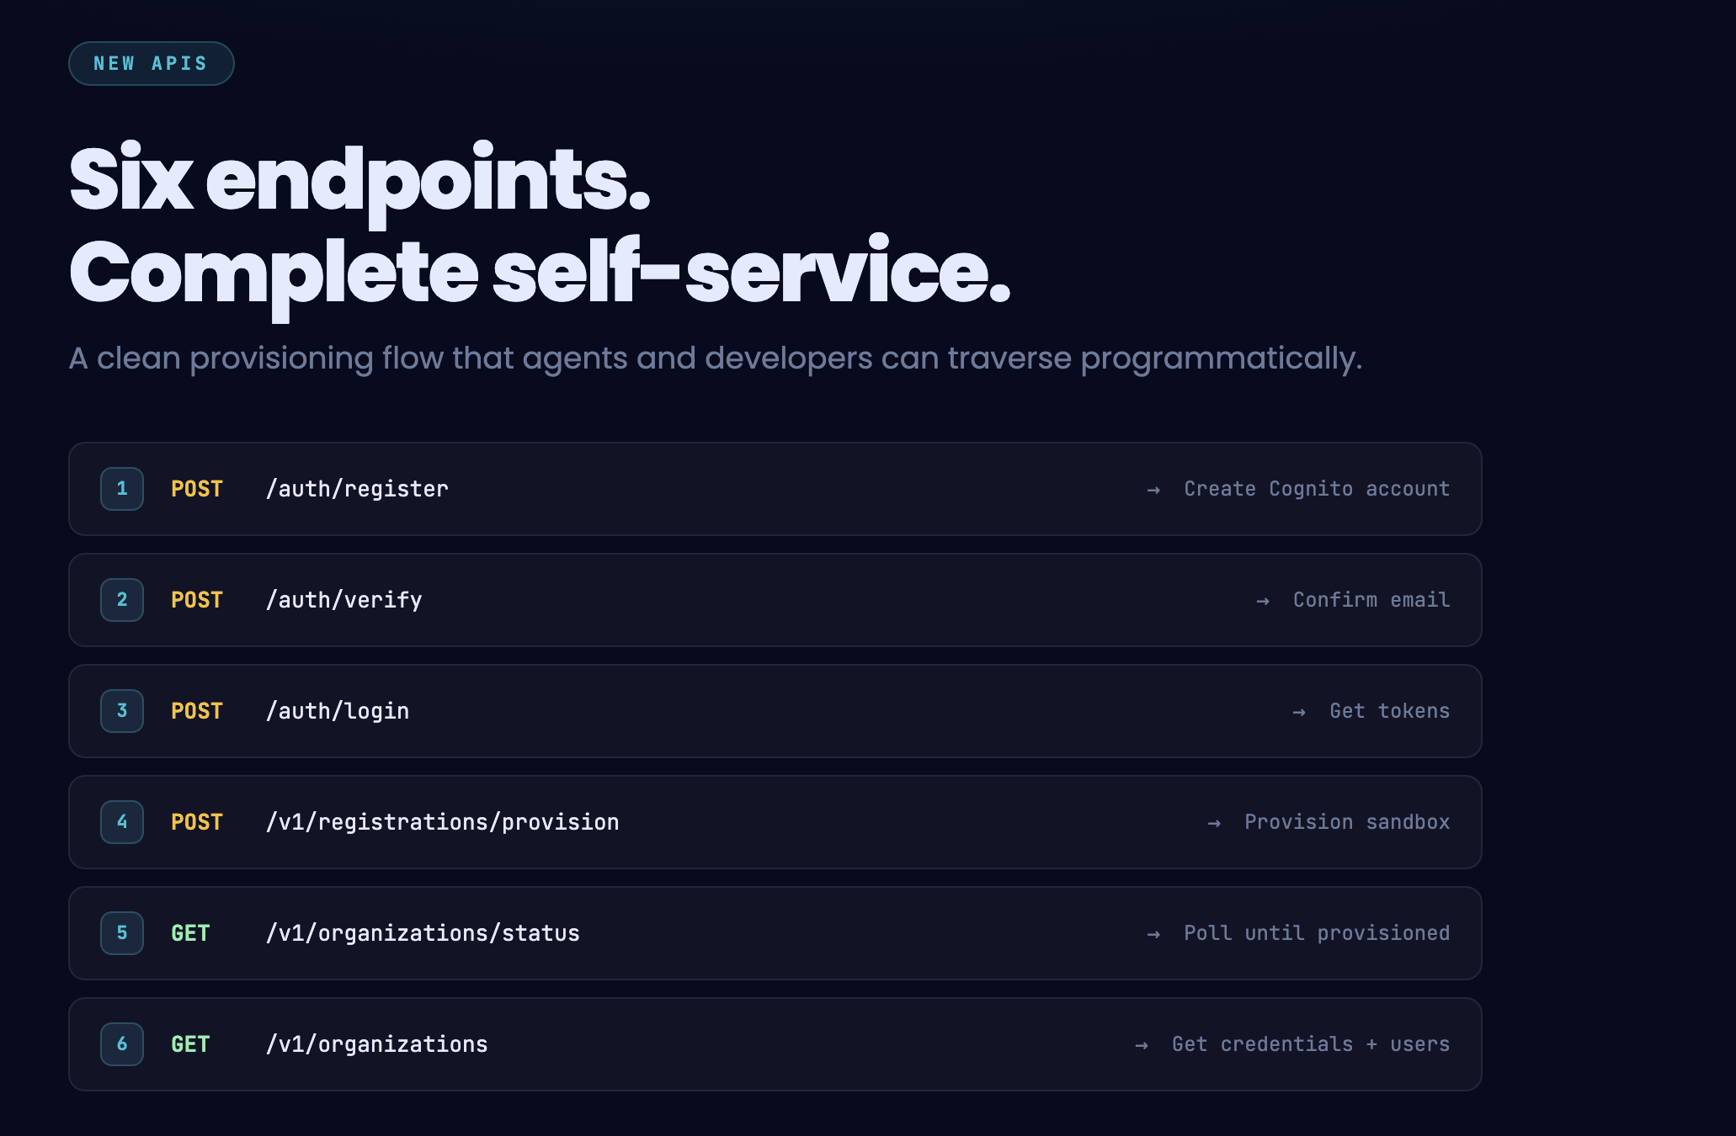Select the POST label on the login row
This screenshot has width=1736, height=1136.
[x=196, y=711]
